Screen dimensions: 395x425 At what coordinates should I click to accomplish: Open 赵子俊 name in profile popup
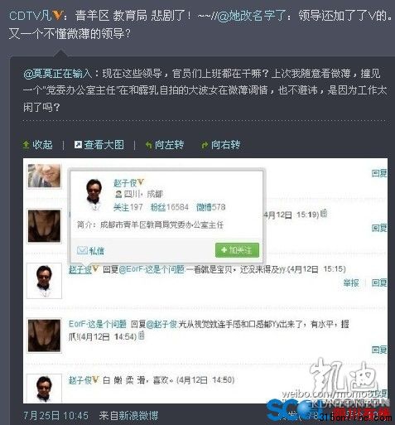pos(125,183)
